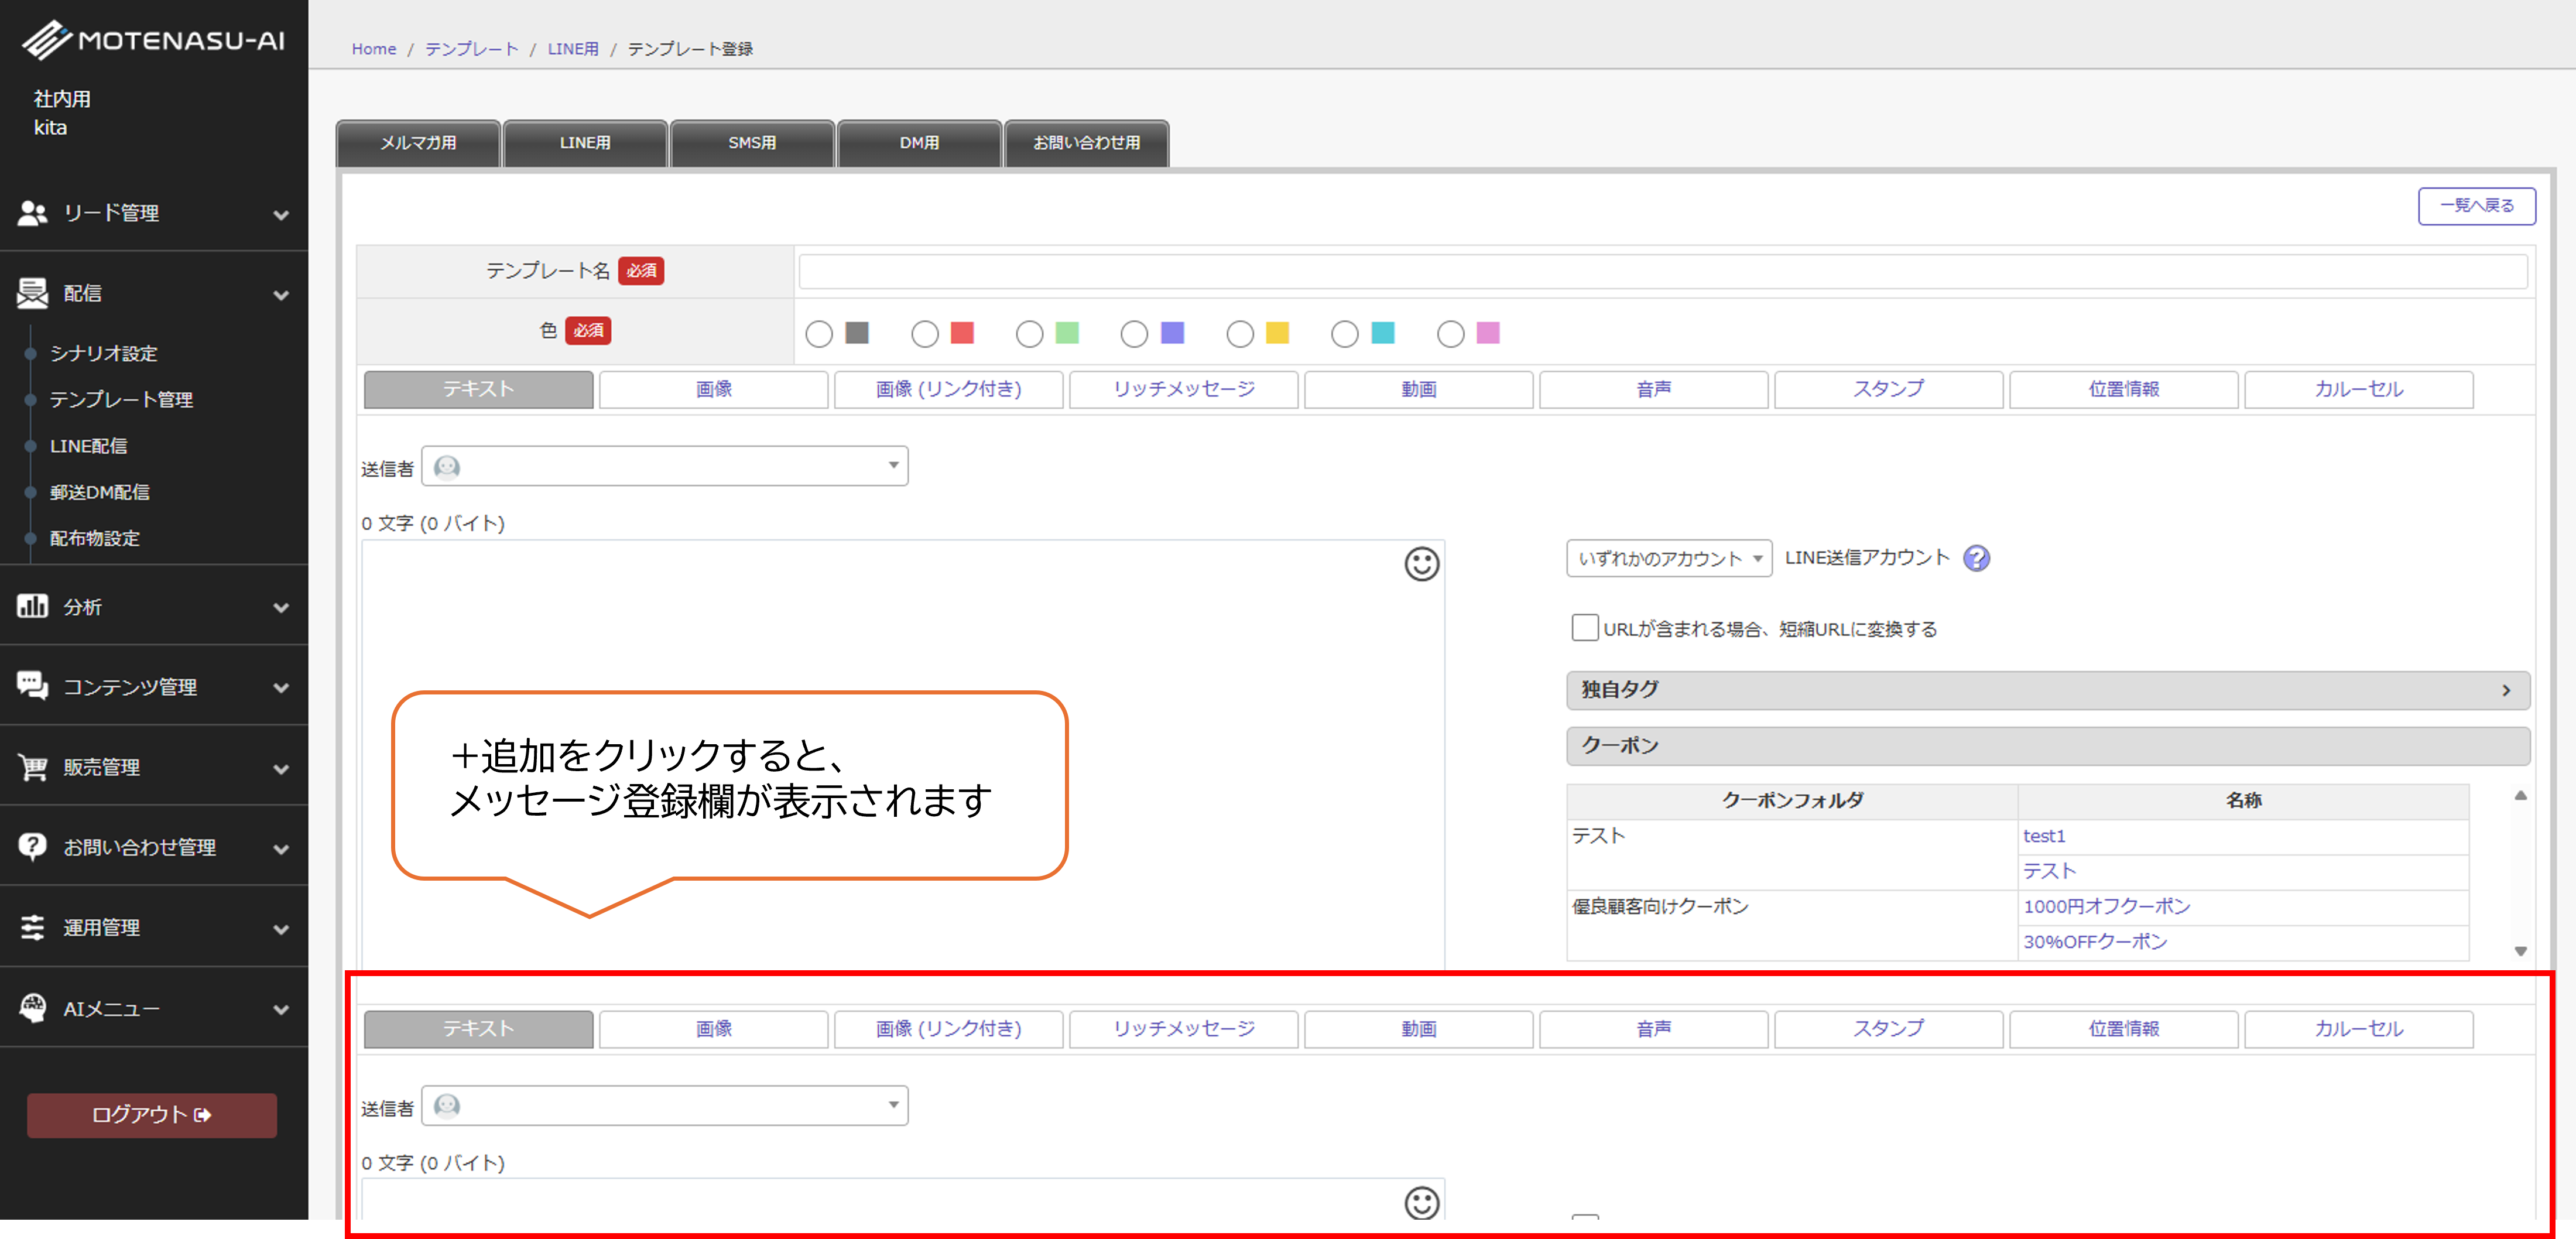
Task: Click the help question mark beside LINE送信アカウント
Action: (1976, 558)
